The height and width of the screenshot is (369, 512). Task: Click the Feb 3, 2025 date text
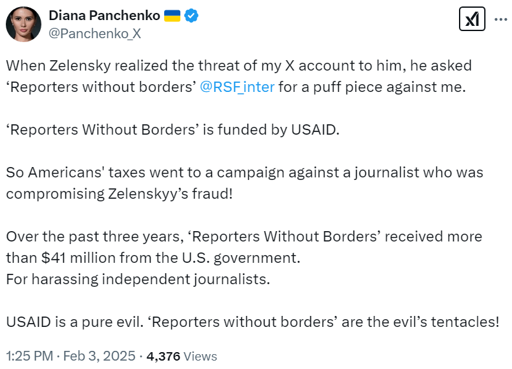99,356
